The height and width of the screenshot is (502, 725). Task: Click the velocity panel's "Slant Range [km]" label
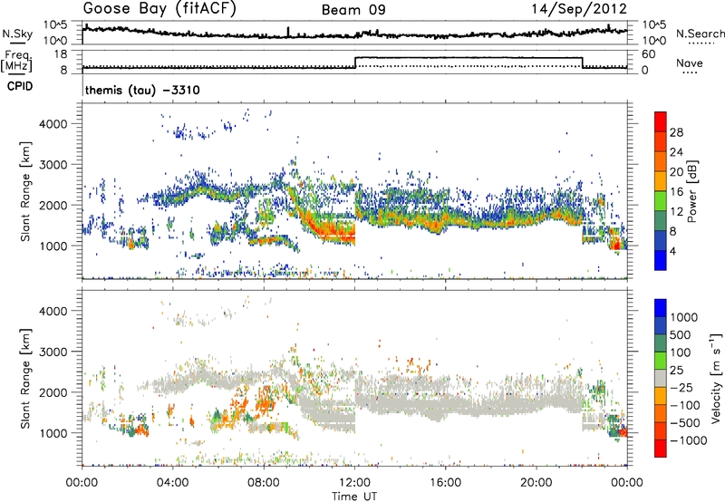point(25,378)
